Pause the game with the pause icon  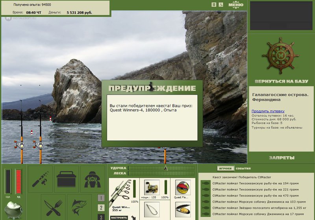tap(214, 5)
